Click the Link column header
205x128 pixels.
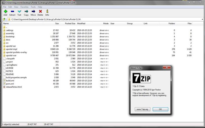(145, 24)
